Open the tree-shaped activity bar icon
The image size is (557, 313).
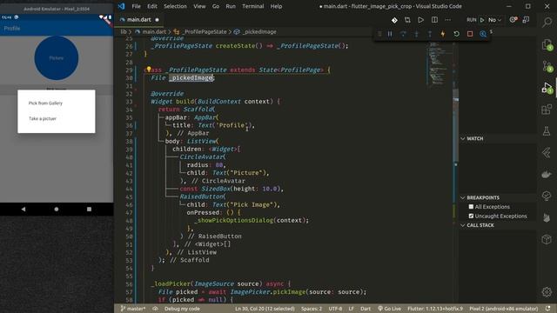(x=547, y=196)
